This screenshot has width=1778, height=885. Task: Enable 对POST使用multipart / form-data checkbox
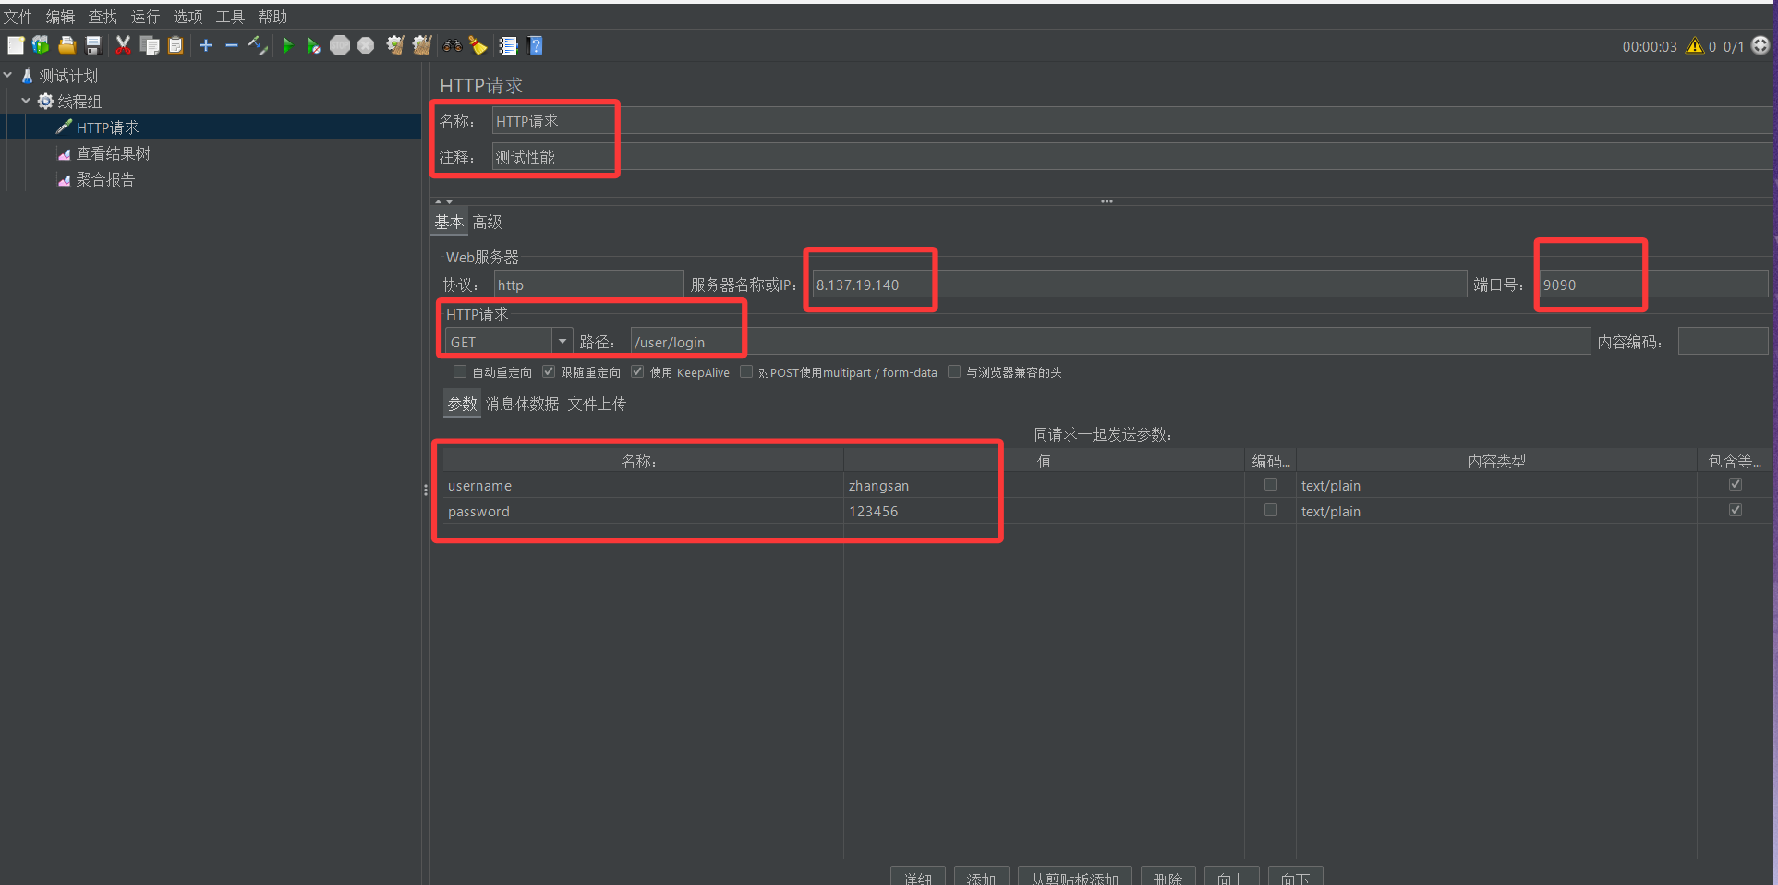[746, 371]
